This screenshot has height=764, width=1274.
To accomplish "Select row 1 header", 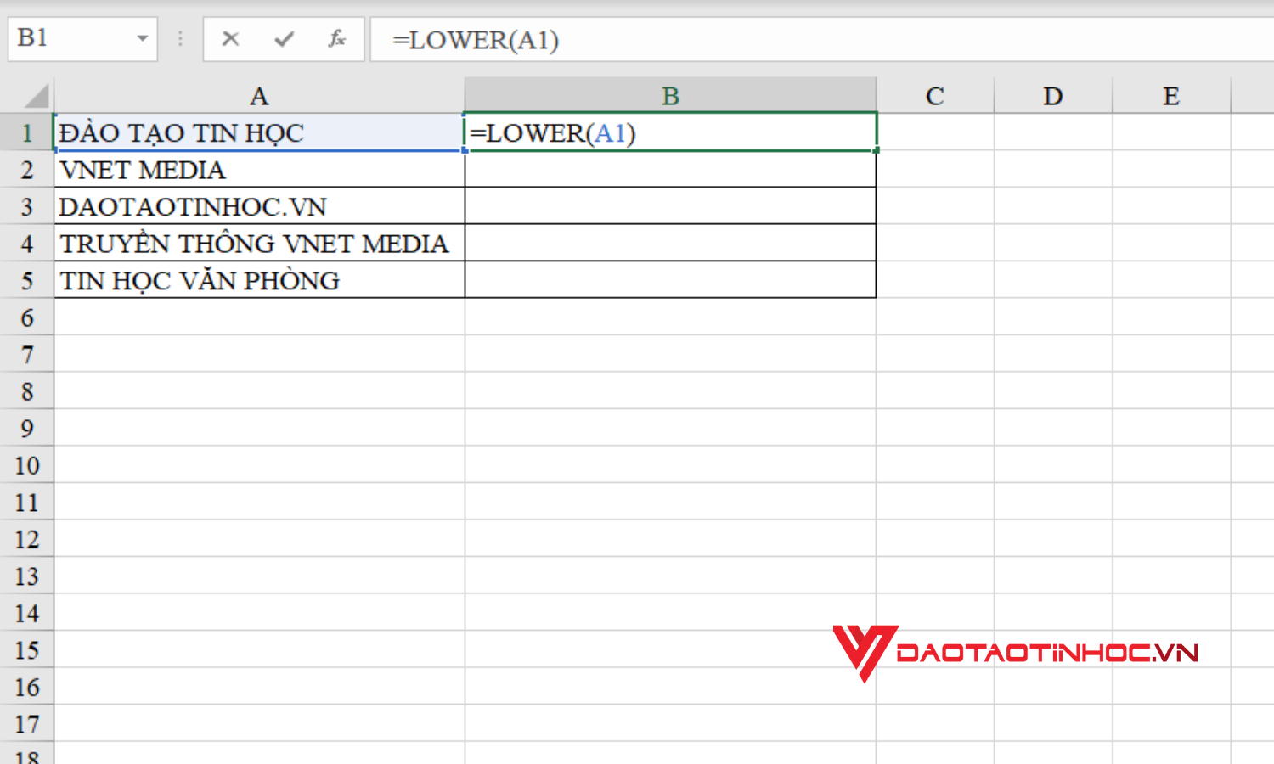I will click(26, 133).
